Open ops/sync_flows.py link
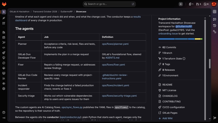The image size is (218, 123). 72,107
